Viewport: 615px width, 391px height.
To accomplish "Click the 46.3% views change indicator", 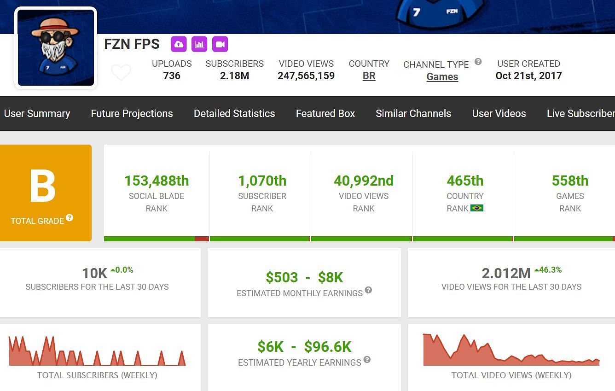I will tap(548, 270).
